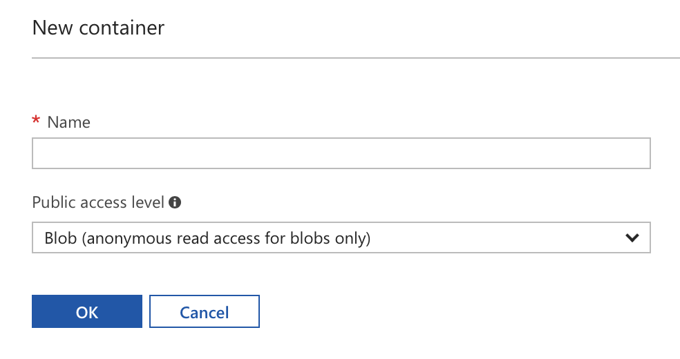Click the Cancel button
The image size is (680, 359).
(205, 311)
